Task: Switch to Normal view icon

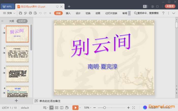Action: (x=51, y=108)
